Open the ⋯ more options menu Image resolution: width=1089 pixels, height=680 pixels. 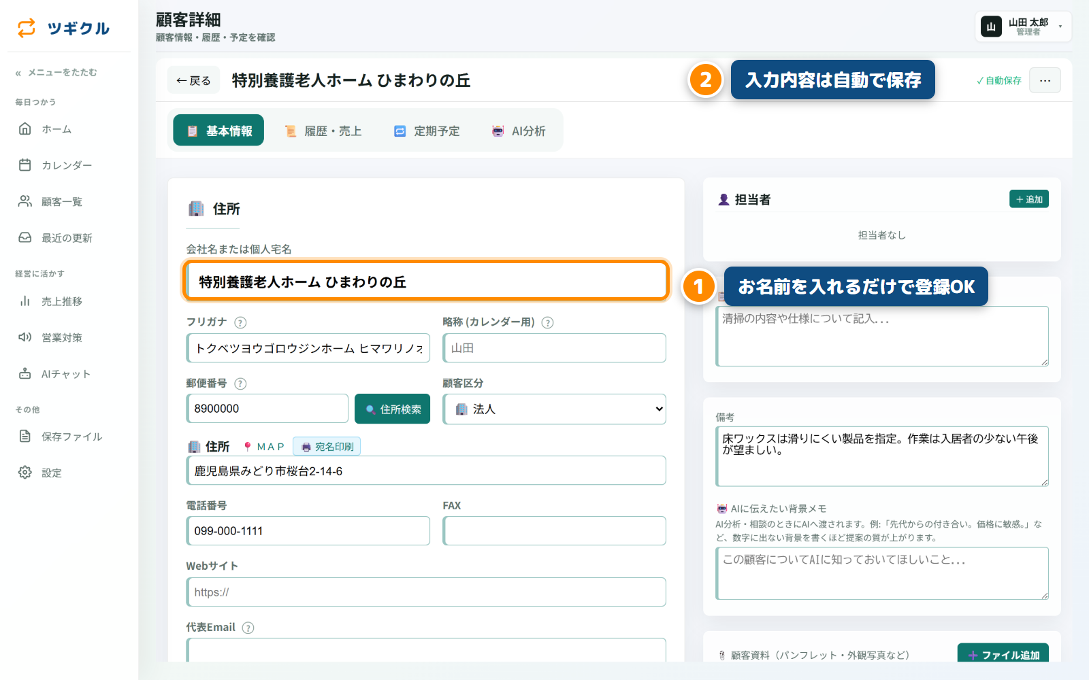tap(1045, 80)
